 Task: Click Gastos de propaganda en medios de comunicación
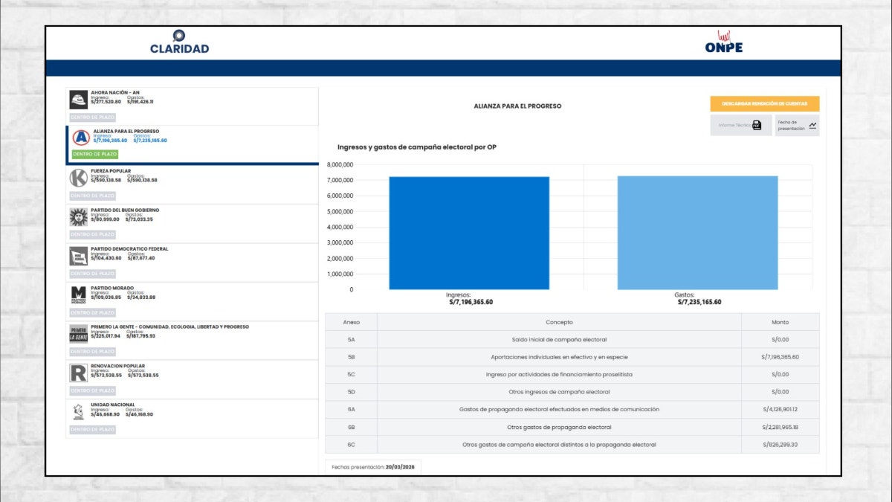pos(559,409)
